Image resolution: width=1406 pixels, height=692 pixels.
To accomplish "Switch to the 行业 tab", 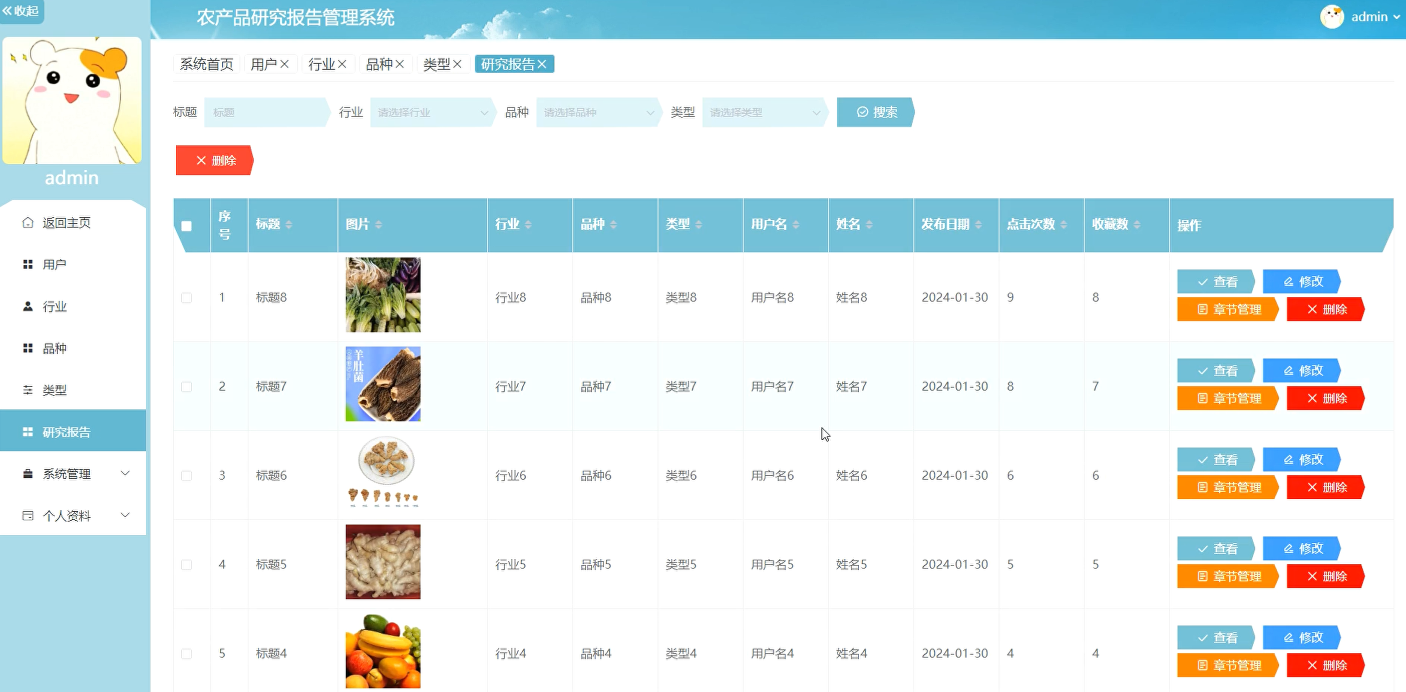I will (x=321, y=64).
